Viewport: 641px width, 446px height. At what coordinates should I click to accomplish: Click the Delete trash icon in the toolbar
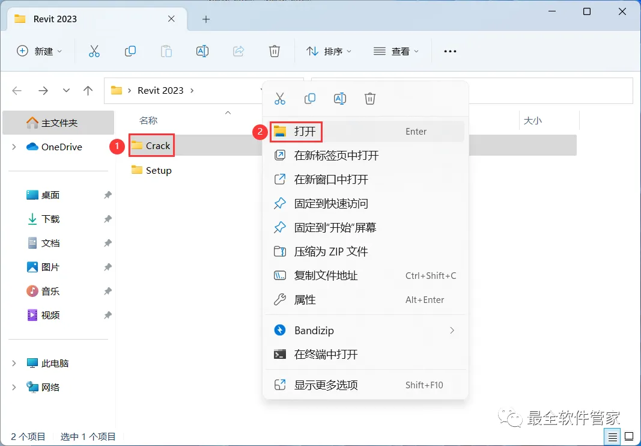(275, 51)
